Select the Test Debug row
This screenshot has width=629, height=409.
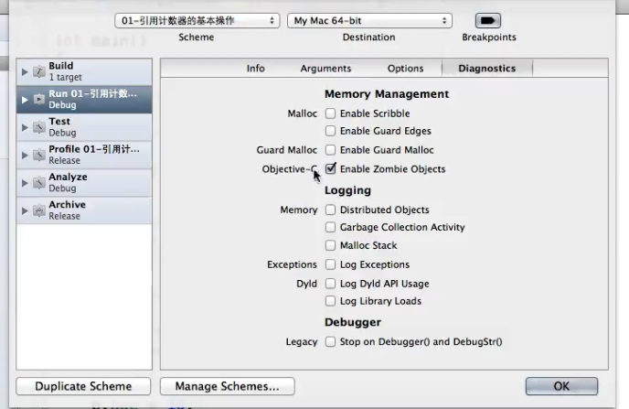coord(84,127)
